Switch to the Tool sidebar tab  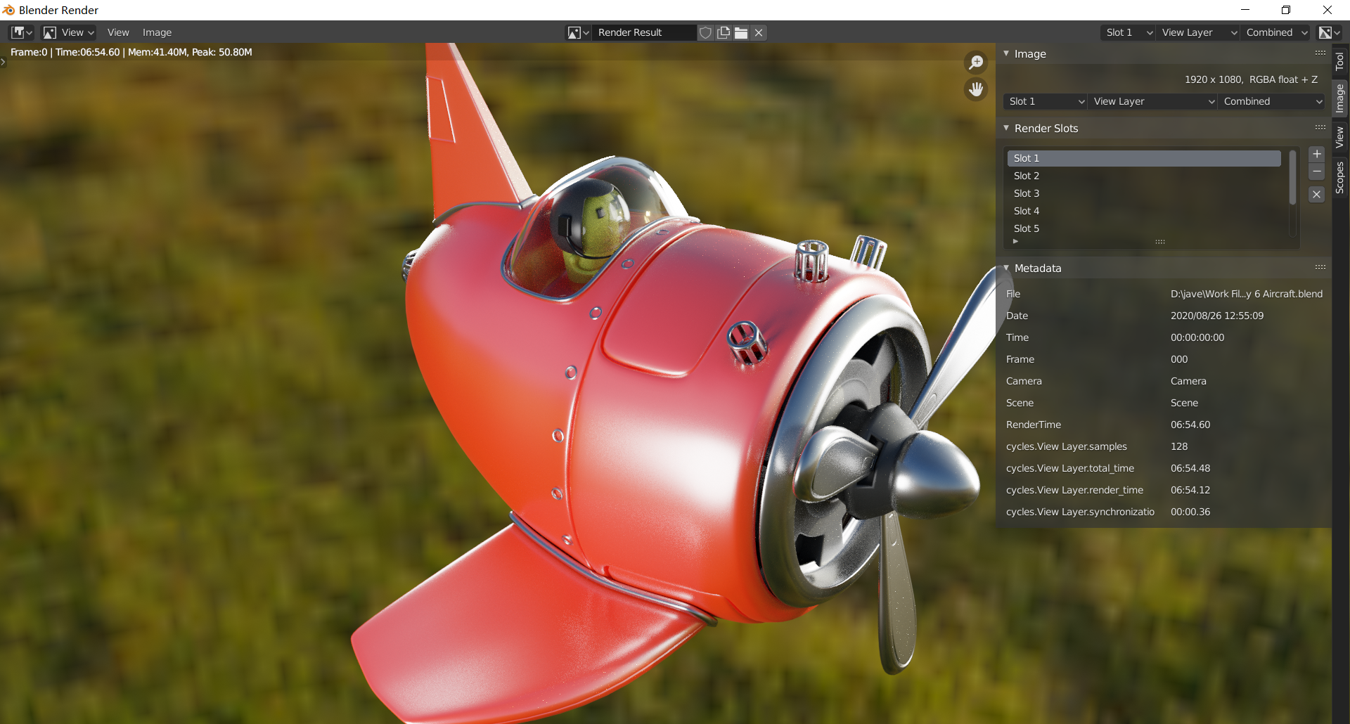pyautogui.click(x=1340, y=61)
